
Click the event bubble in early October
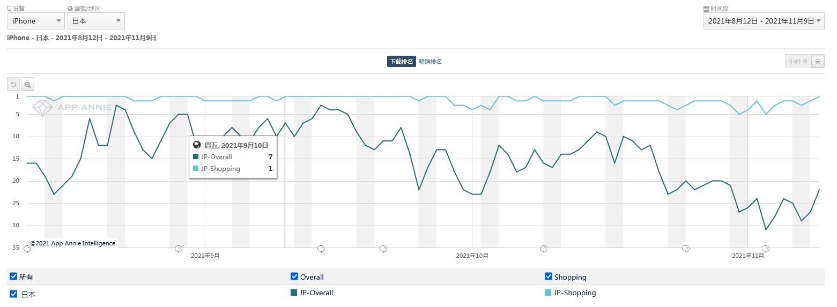[x=543, y=249]
